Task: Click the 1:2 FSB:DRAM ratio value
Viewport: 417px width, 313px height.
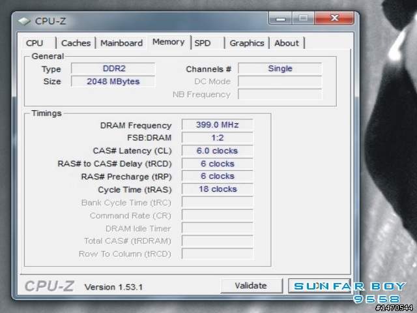Action: [x=217, y=138]
